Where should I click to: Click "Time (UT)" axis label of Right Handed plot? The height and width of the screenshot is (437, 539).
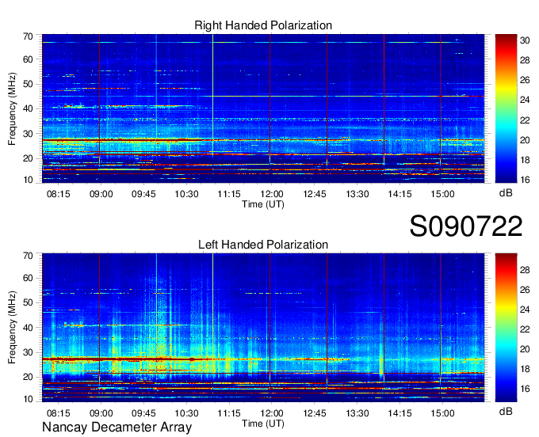[x=263, y=204]
